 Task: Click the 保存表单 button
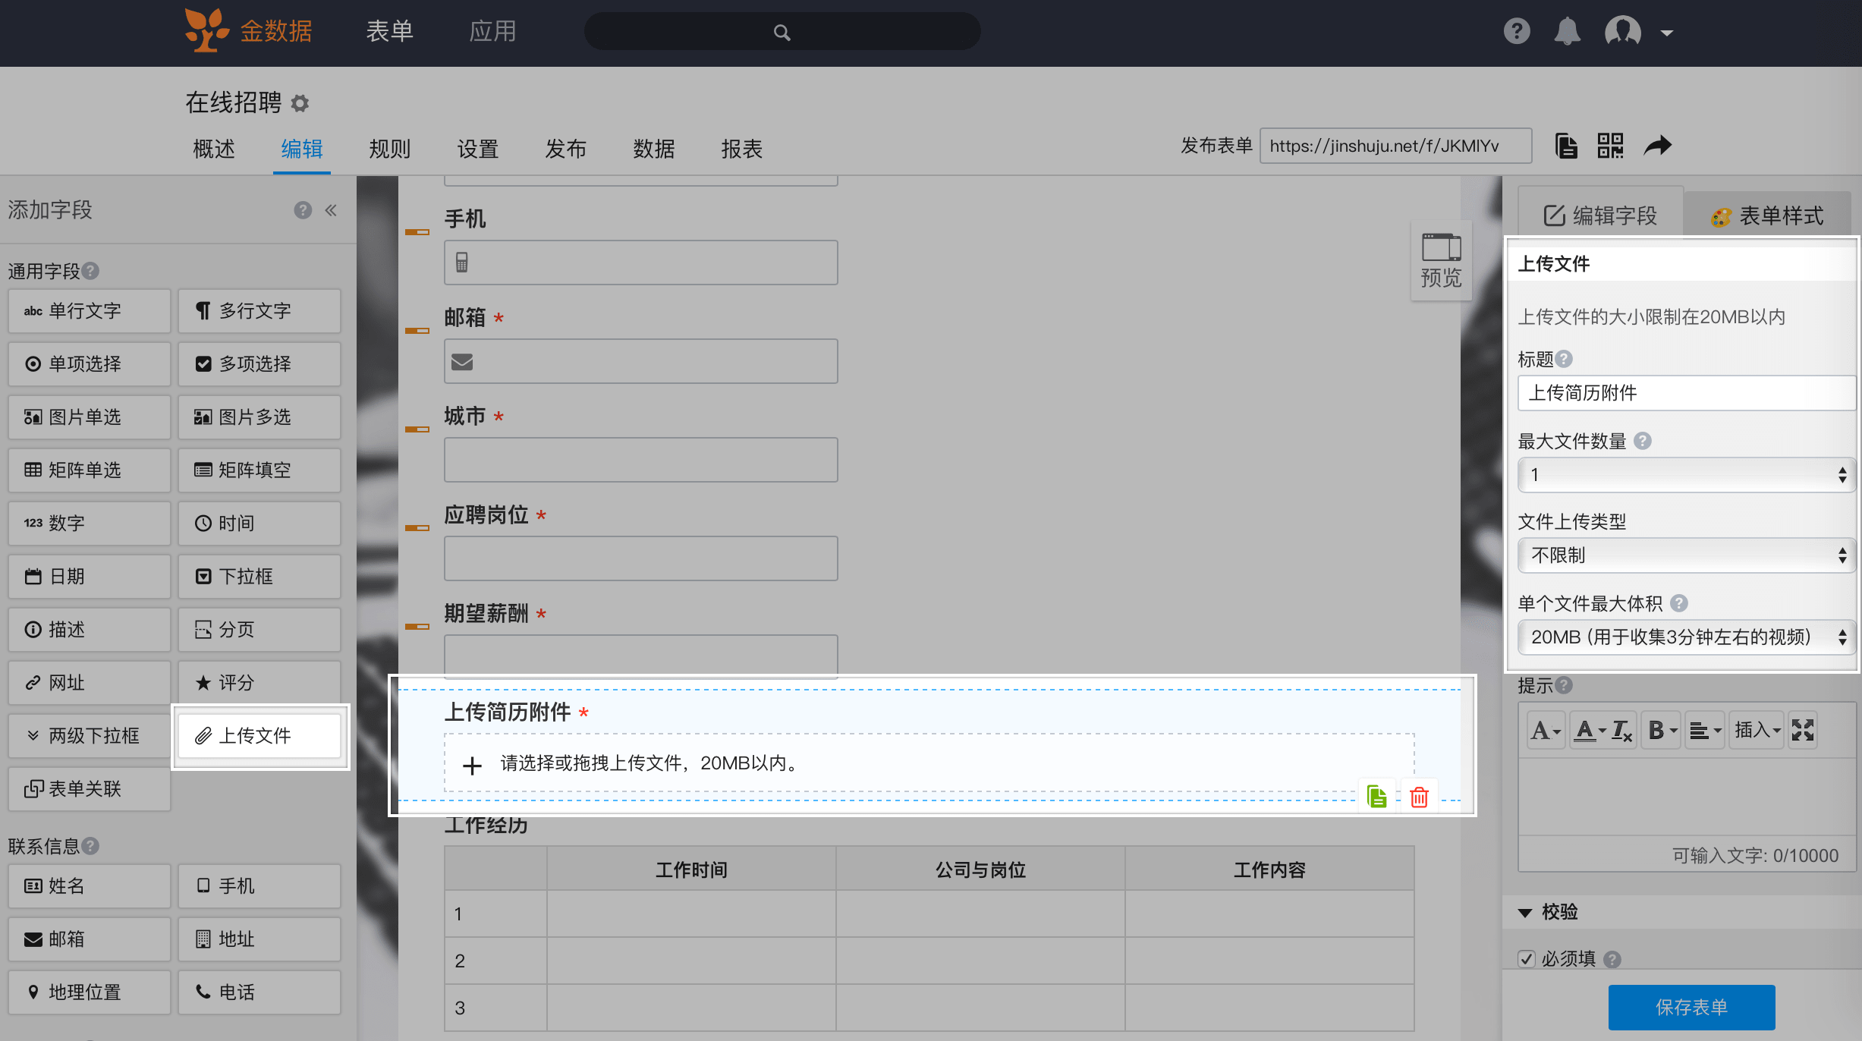[1691, 1007]
